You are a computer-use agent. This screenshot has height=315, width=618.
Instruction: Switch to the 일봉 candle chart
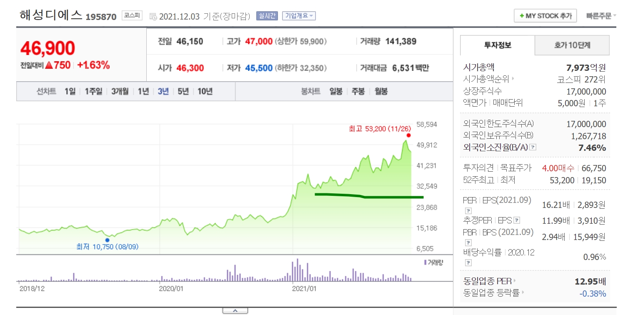[335, 92]
